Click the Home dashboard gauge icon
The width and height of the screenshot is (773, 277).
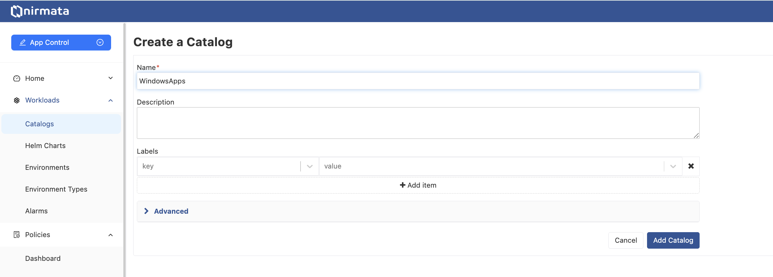(x=17, y=78)
